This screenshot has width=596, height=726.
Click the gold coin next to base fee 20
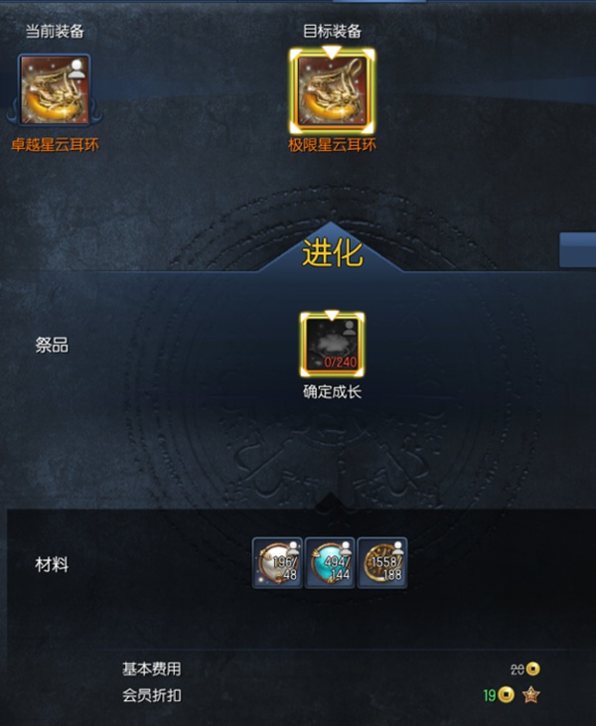(533, 668)
